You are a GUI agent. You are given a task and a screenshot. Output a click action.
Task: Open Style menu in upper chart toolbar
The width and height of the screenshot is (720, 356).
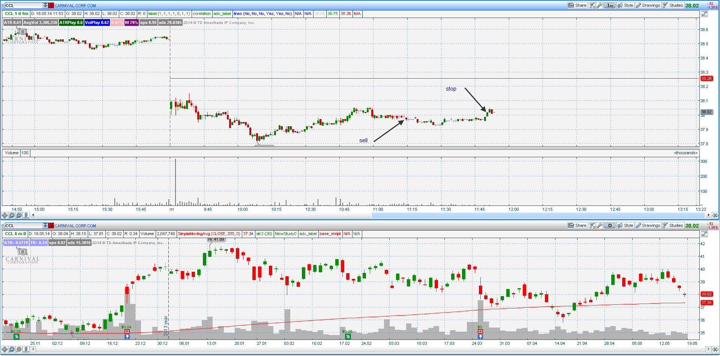625,5
